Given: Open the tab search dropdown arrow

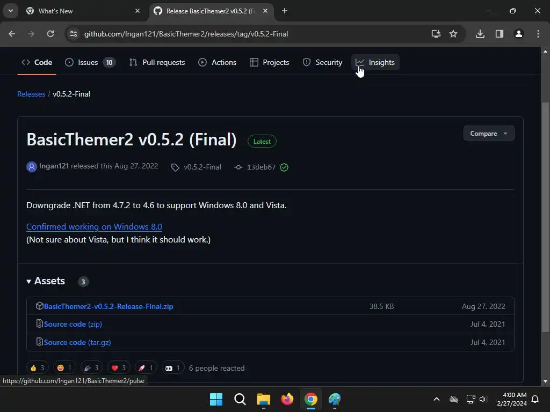Looking at the screenshot, I should click(x=11, y=11).
